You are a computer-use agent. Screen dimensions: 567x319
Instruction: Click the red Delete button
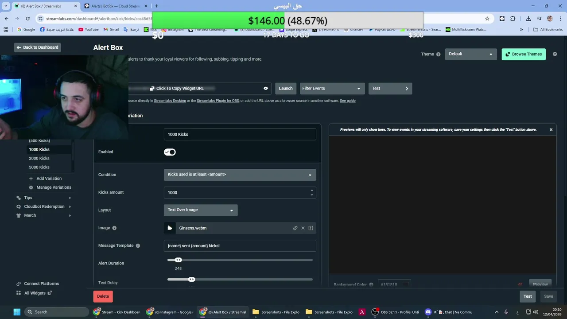[103, 296]
